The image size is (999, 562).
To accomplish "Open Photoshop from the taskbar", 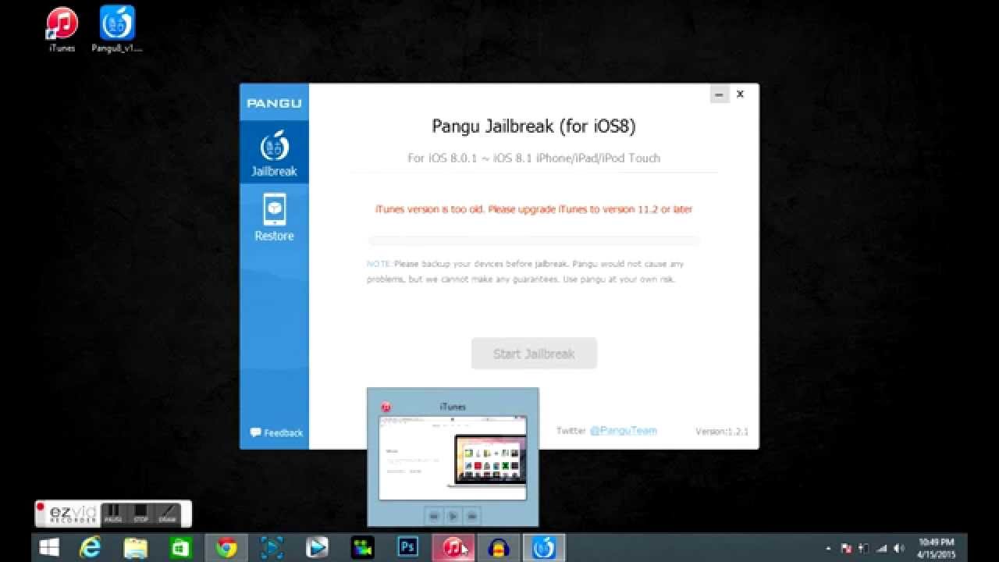I will 407,548.
